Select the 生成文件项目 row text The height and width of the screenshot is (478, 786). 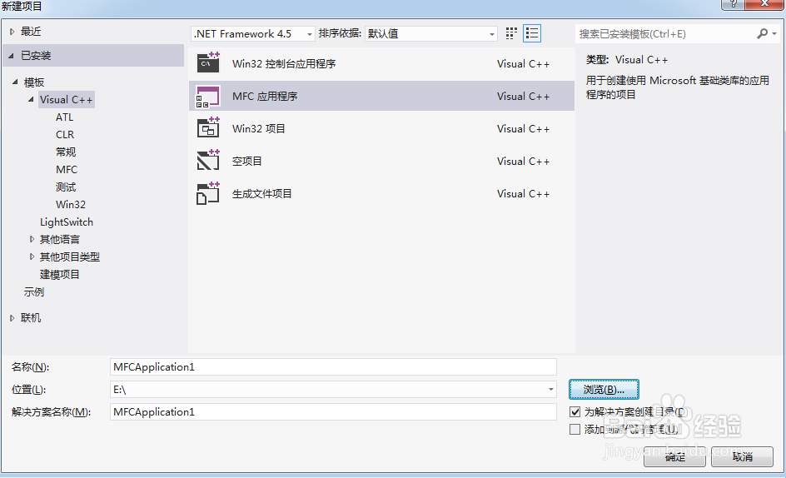click(261, 193)
